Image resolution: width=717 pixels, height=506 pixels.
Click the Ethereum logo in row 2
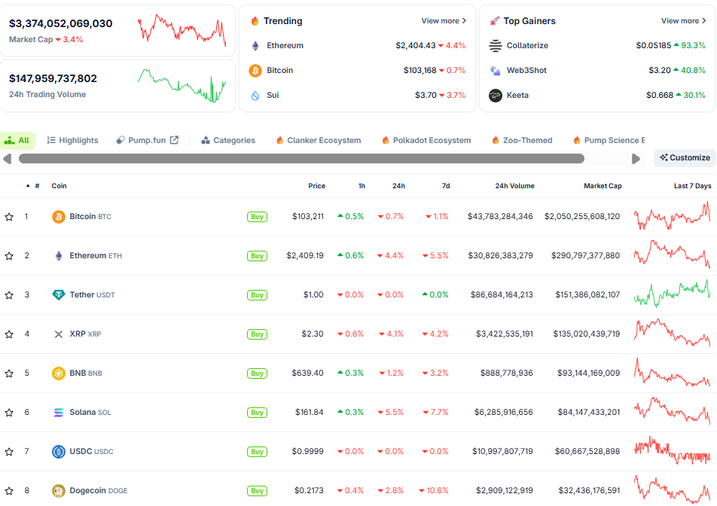pos(58,256)
